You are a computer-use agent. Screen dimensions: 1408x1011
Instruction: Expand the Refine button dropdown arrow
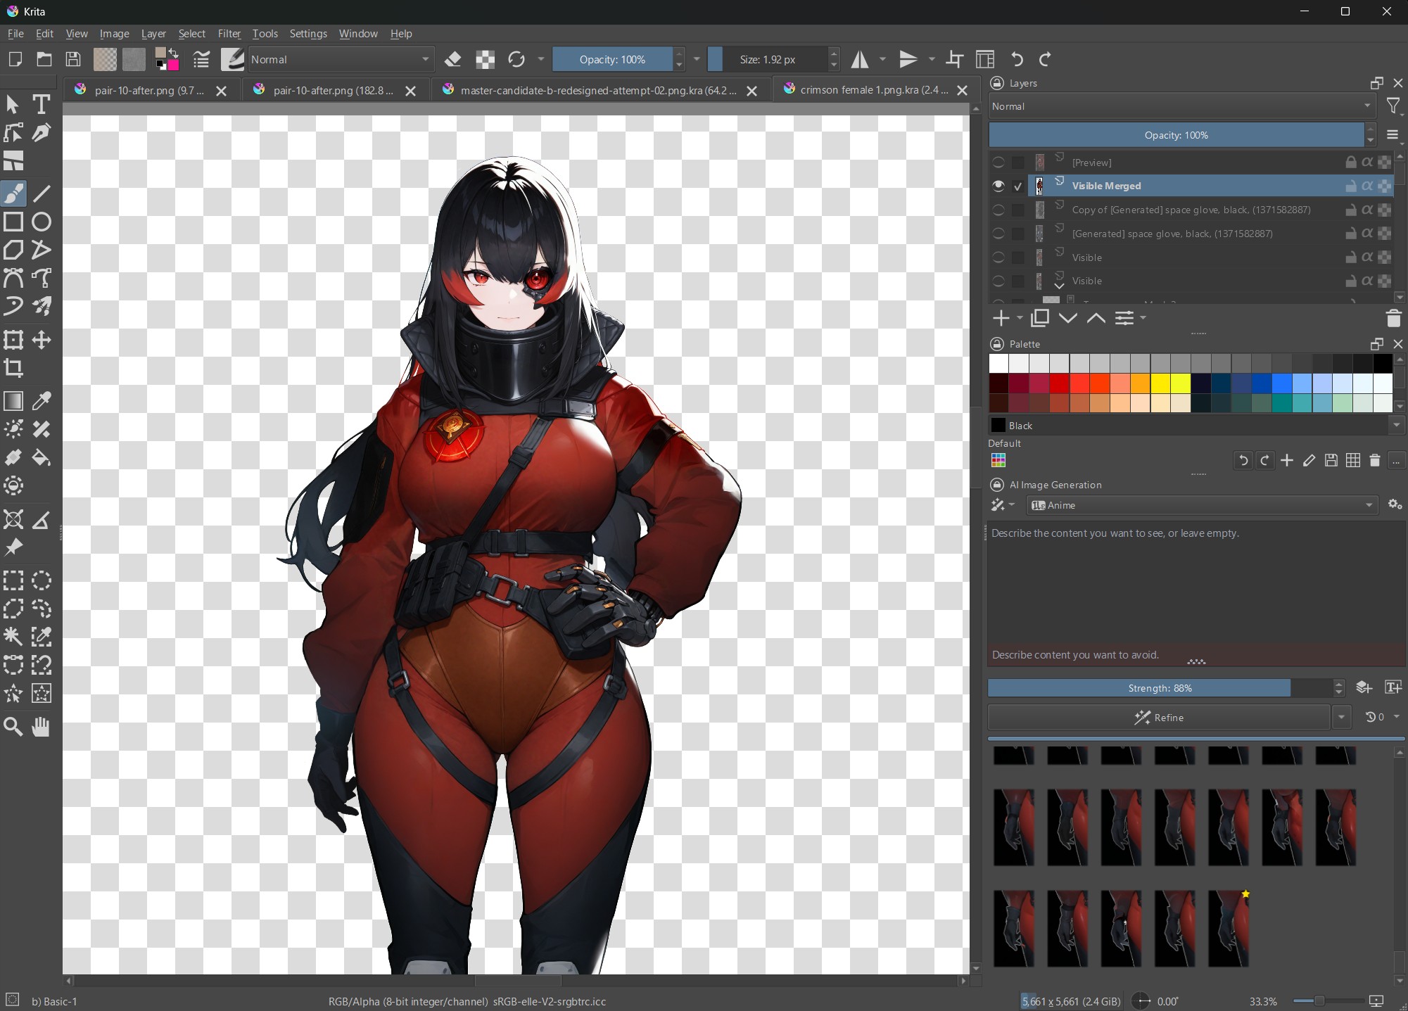1341,718
